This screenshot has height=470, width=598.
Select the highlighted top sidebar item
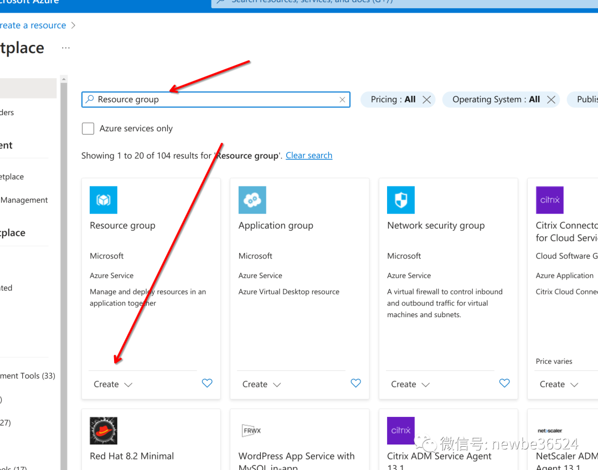pyautogui.click(x=28, y=88)
